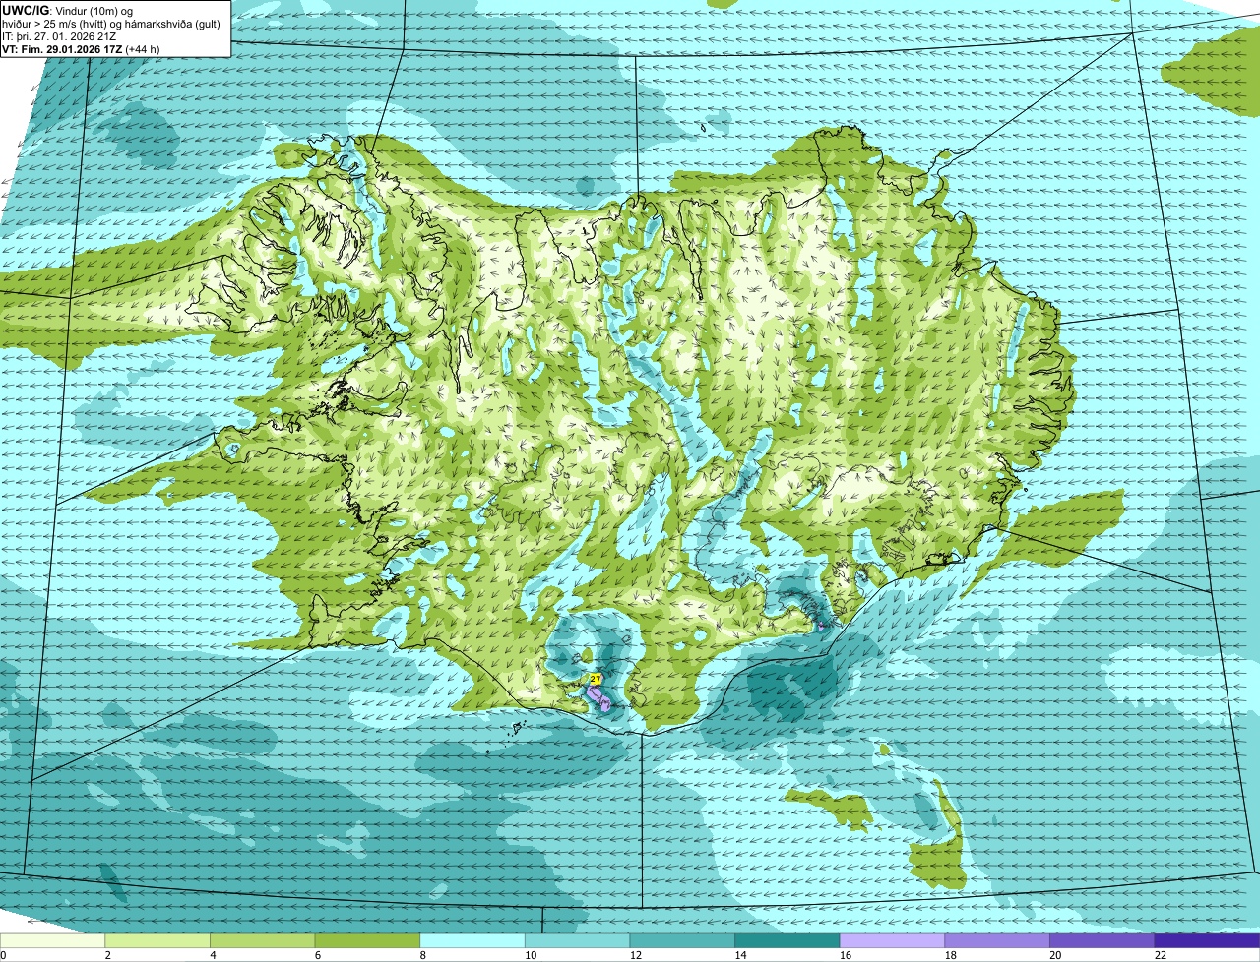Select the 6–8 m/s olive green swatch
This screenshot has height=962, width=1260.
[x=367, y=940]
